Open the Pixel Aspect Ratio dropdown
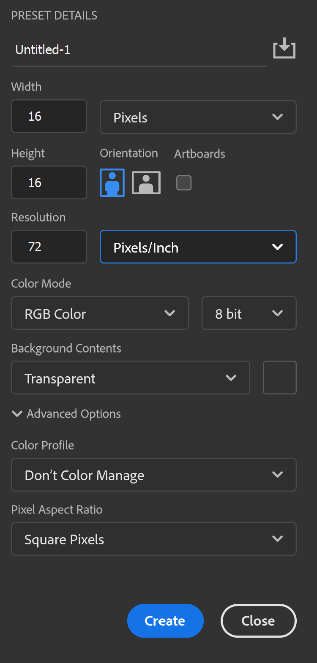 (x=153, y=539)
